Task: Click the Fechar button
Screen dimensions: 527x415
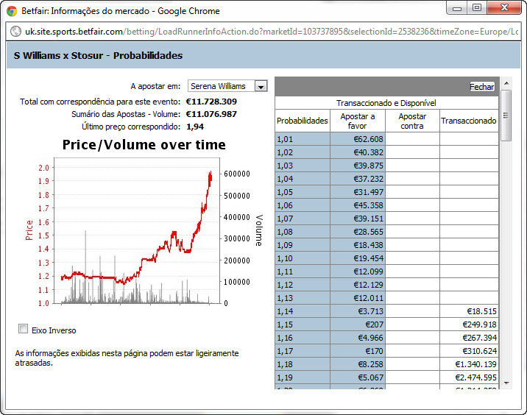Action: point(482,87)
